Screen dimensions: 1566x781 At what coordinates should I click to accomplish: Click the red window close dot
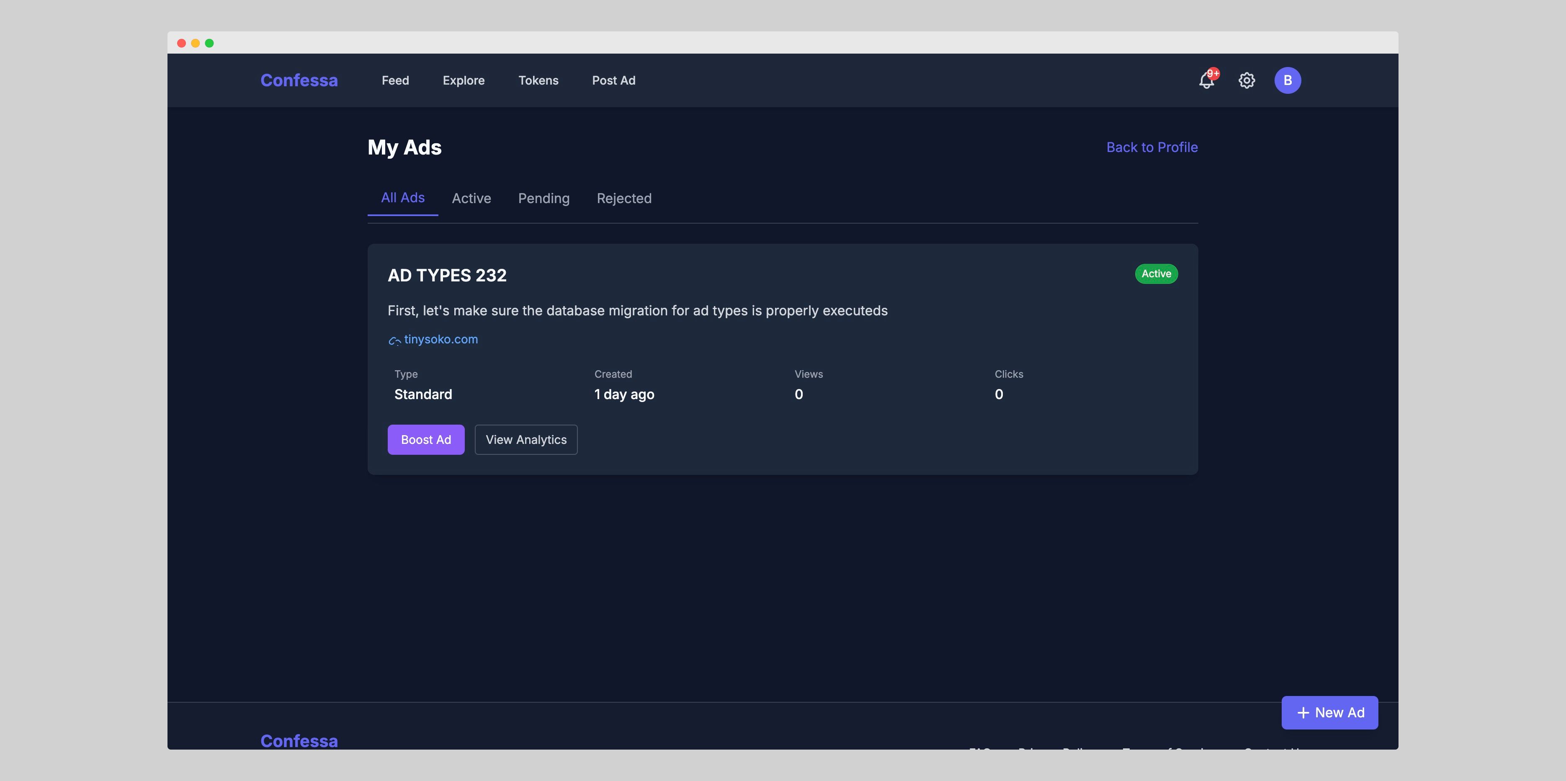(x=181, y=43)
